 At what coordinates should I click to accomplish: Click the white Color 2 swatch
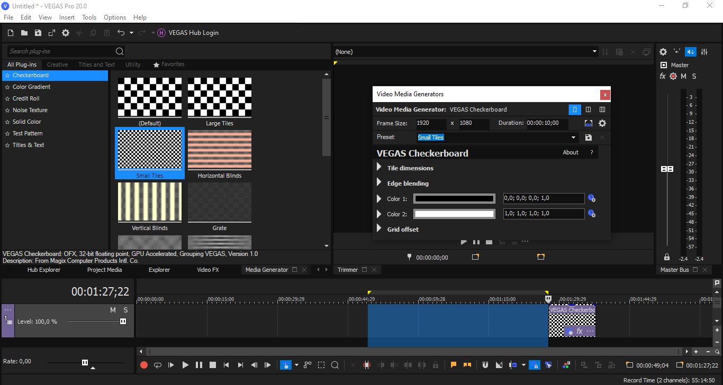click(x=454, y=214)
